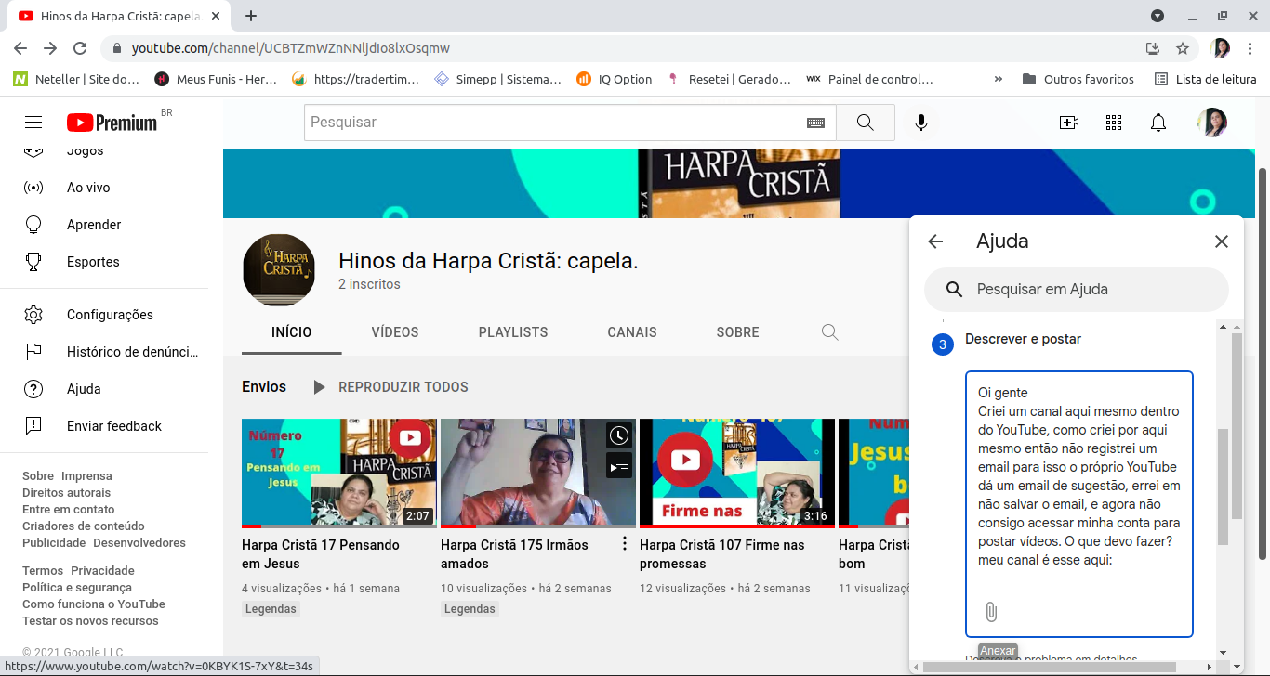Open Chrome profile avatar in toolbar

click(1221, 48)
